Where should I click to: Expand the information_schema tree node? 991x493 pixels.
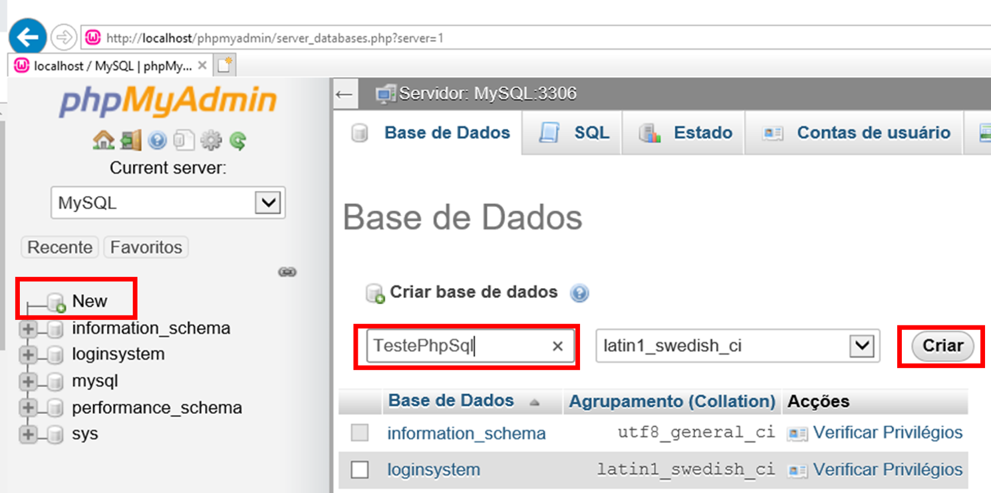pos(28,329)
